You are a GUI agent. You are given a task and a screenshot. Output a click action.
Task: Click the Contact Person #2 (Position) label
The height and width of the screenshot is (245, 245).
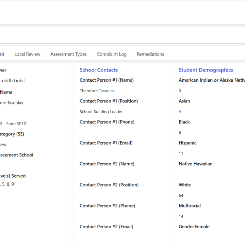(x=109, y=185)
